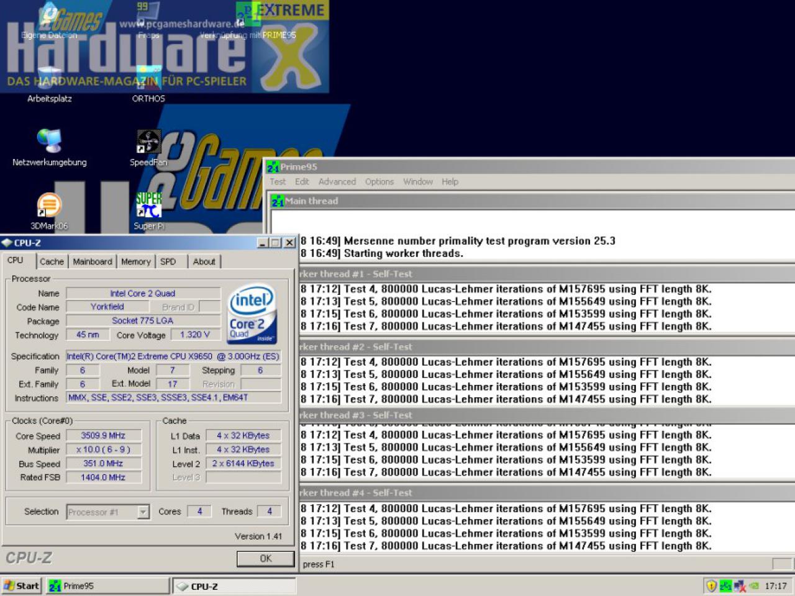Click the Main thread window title bar
The width and height of the screenshot is (795, 596).
tap(533, 201)
